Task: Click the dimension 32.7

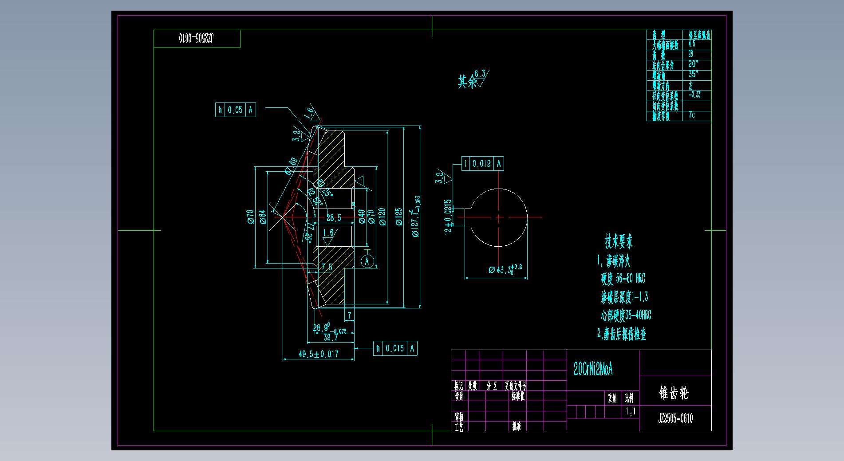Action: tap(331, 338)
